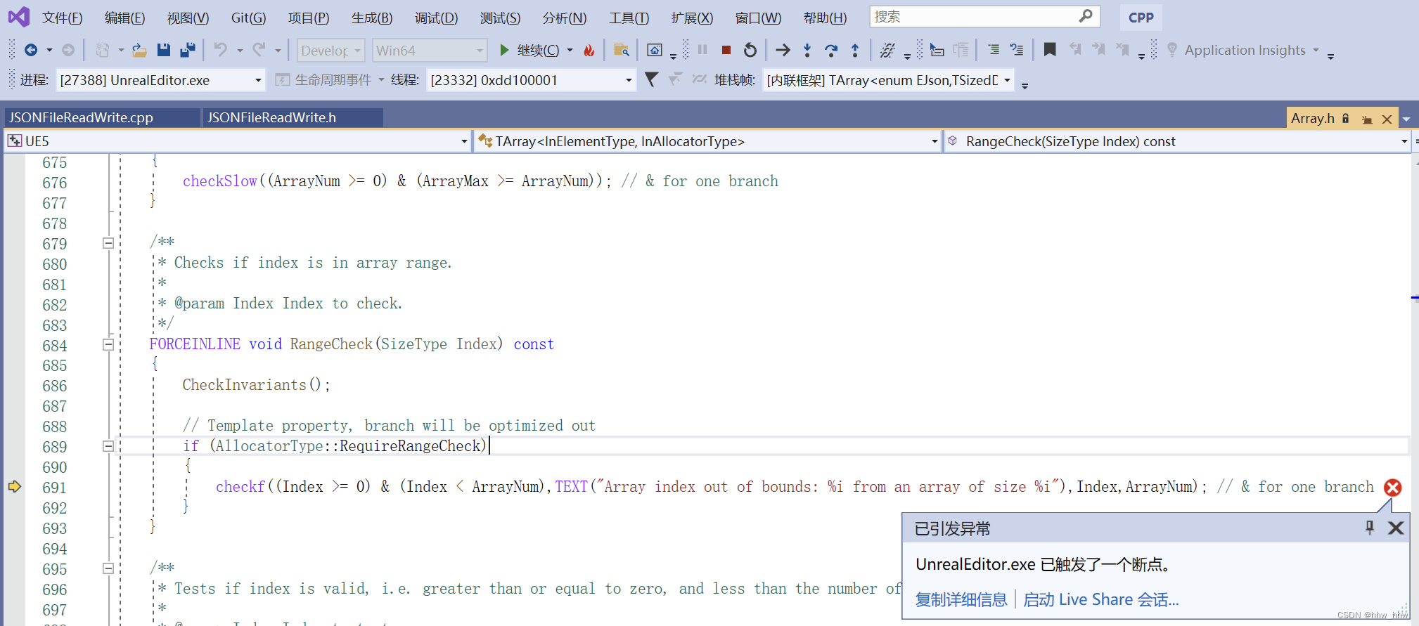Click the checkSlow macro on line 676
The height and width of the screenshot is (626, 1419).
coord(220,181)
